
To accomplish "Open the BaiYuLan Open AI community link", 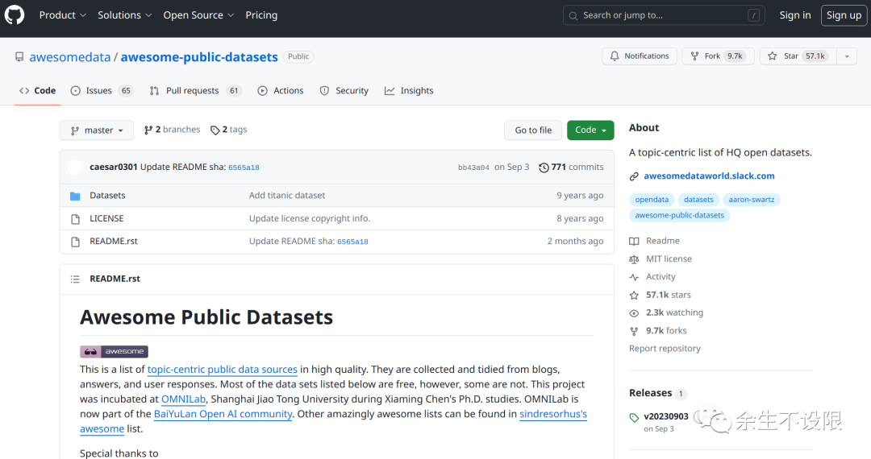I will click(x=223, y=414).
